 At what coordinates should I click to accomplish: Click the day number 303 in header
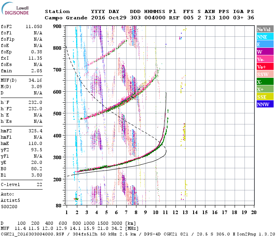(135, 18)
